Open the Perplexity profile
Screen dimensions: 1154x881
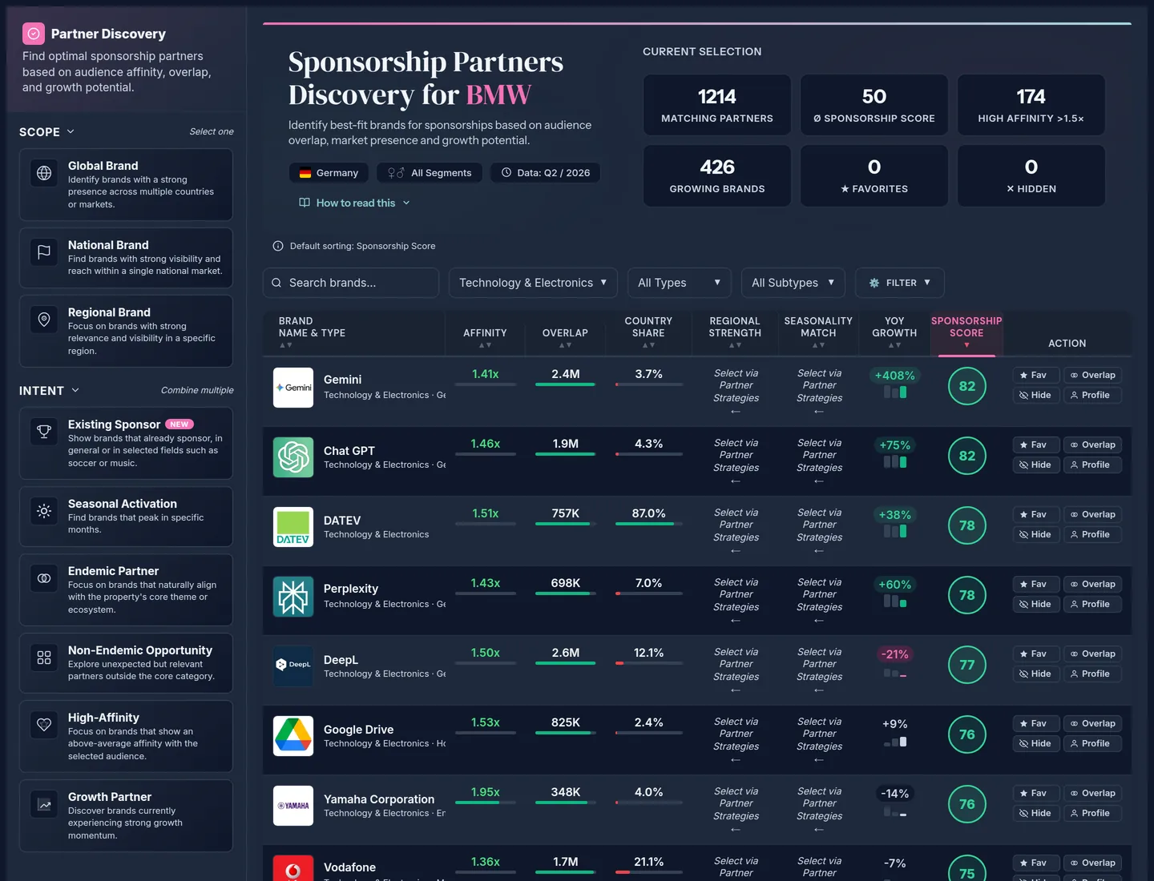[1092, 604]
